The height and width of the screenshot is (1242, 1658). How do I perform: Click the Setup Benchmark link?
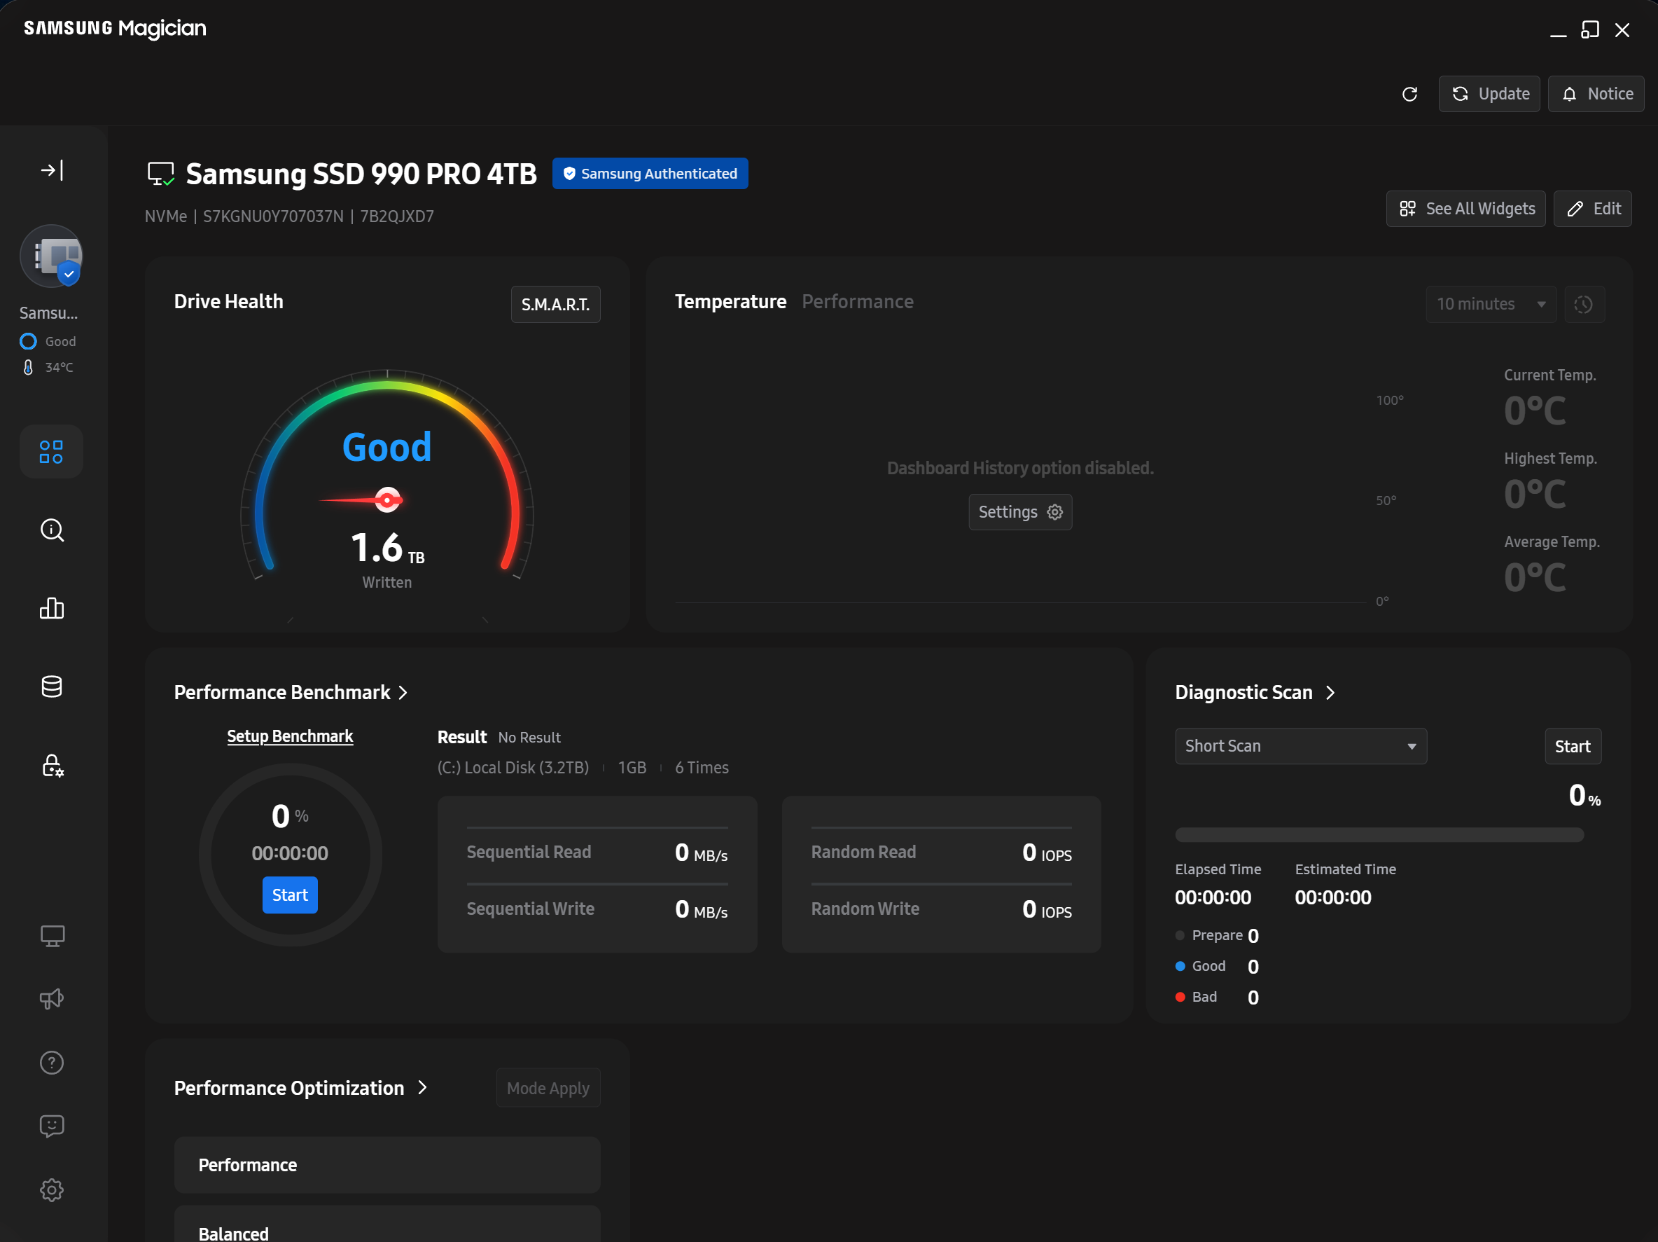click(290, 736)
